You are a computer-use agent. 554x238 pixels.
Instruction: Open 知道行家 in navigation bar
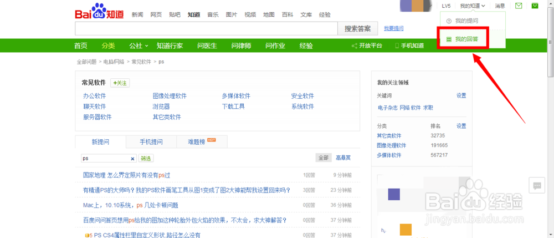coord(170,45)
